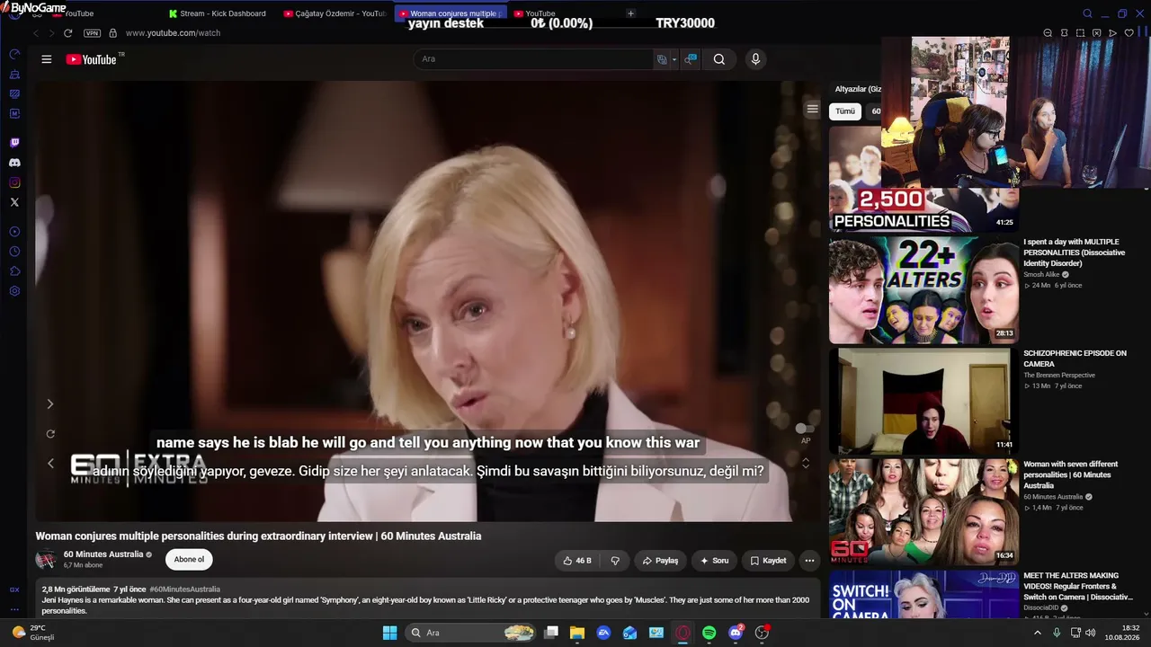Open the Windows Start menu

(x=389, y=633)
